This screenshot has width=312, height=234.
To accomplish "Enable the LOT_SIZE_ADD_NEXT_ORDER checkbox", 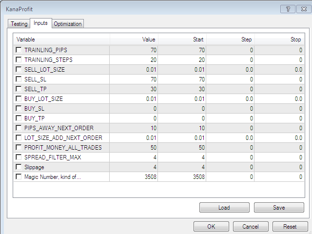I will click(x=19, y=137).
